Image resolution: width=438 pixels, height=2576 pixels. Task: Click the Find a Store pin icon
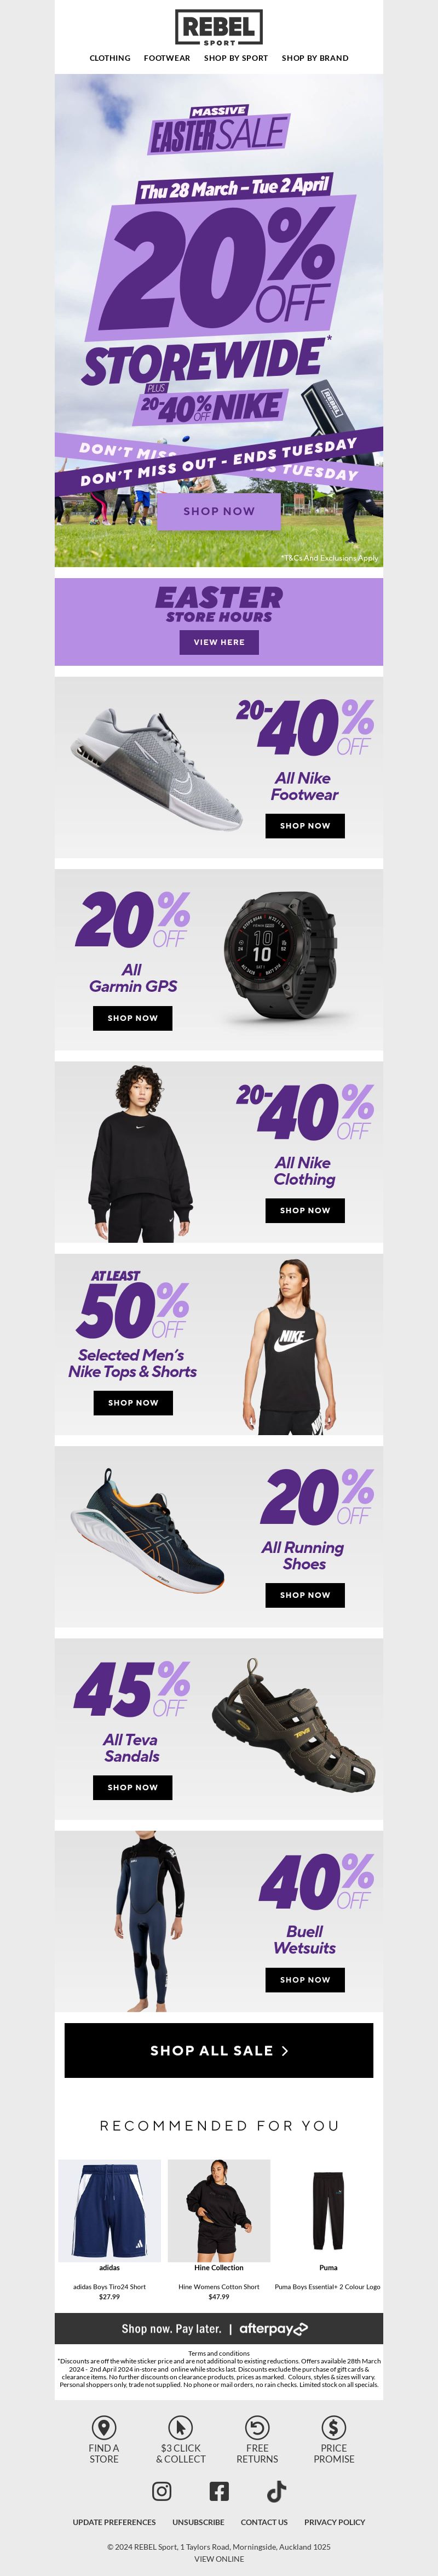pos(104,2427)
